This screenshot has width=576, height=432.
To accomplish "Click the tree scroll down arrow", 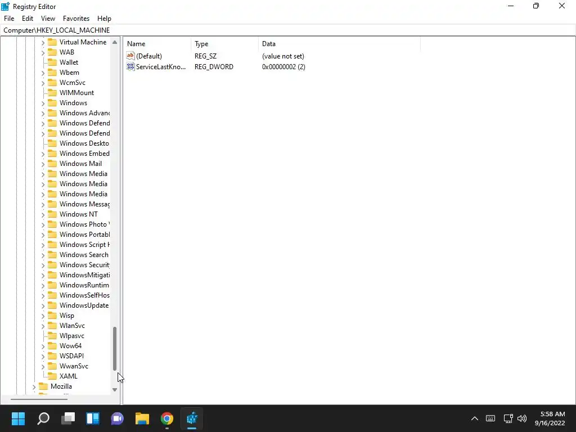I will [115, 389].
